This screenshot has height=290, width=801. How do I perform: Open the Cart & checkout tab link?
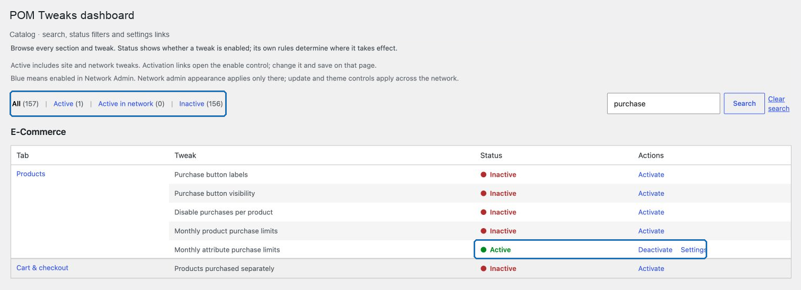point(42,268)
